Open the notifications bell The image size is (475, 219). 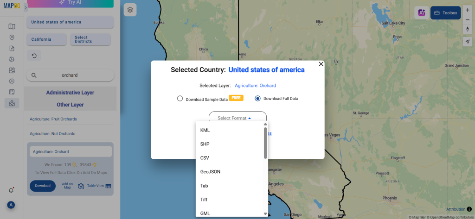tap(12, 190)
